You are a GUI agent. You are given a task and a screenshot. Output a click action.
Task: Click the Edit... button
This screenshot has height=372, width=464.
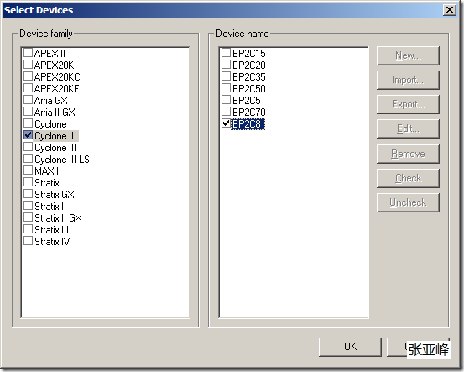408,128
